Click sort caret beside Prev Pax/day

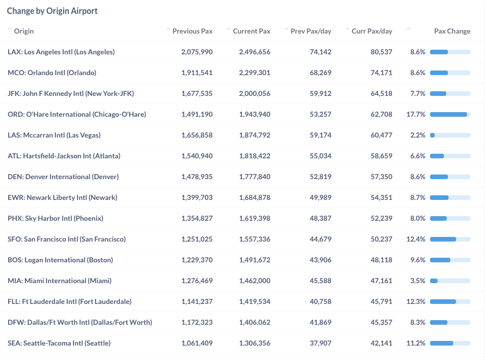[286, 29]
